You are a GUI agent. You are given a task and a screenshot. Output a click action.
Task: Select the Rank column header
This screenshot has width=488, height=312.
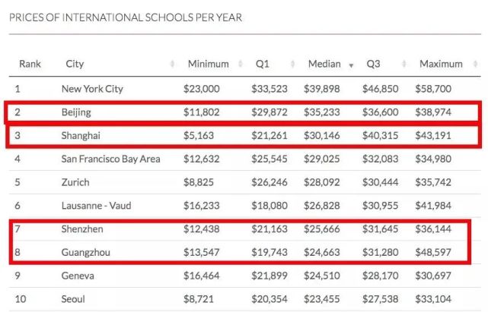pyautogui.click(x=30, y=64)
